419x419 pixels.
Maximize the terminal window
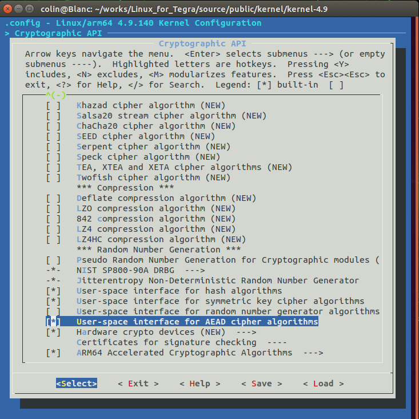(29, 9)
